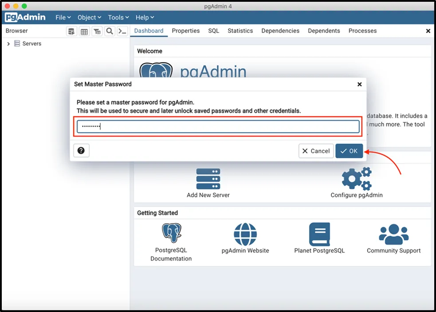Open the Object menu dropdown

click(x=89, y=17)
